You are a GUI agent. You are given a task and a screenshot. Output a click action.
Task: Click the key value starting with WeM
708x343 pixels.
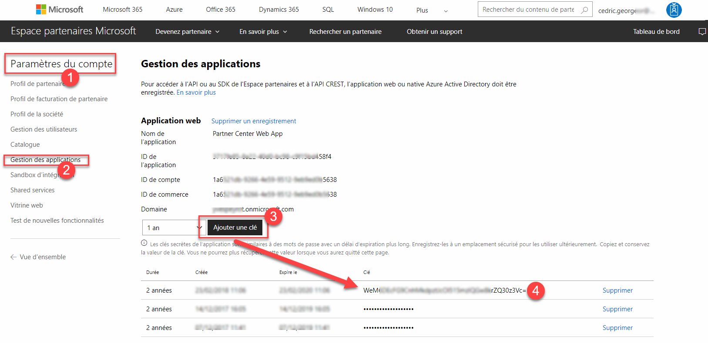[445, 290]
